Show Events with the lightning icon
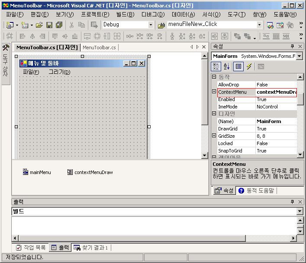This screenshot has width=306, height=263. pos(249,67)
